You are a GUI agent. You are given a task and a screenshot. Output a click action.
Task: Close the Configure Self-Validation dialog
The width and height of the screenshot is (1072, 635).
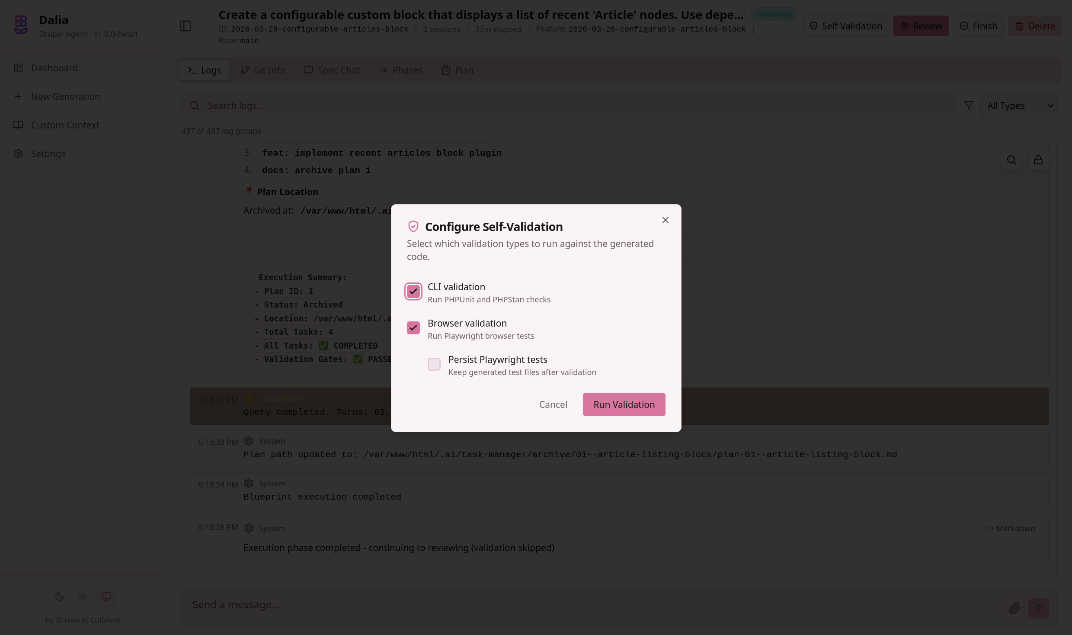[x=665, y=220]
